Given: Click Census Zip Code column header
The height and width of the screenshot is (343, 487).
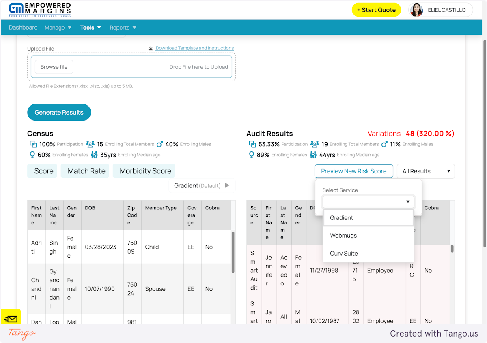Looking at the screenshot, I should click(x=132, y=215).
